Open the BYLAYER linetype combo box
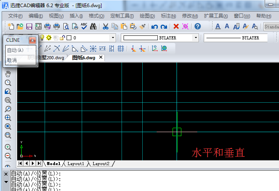 (x=236, y=38)
